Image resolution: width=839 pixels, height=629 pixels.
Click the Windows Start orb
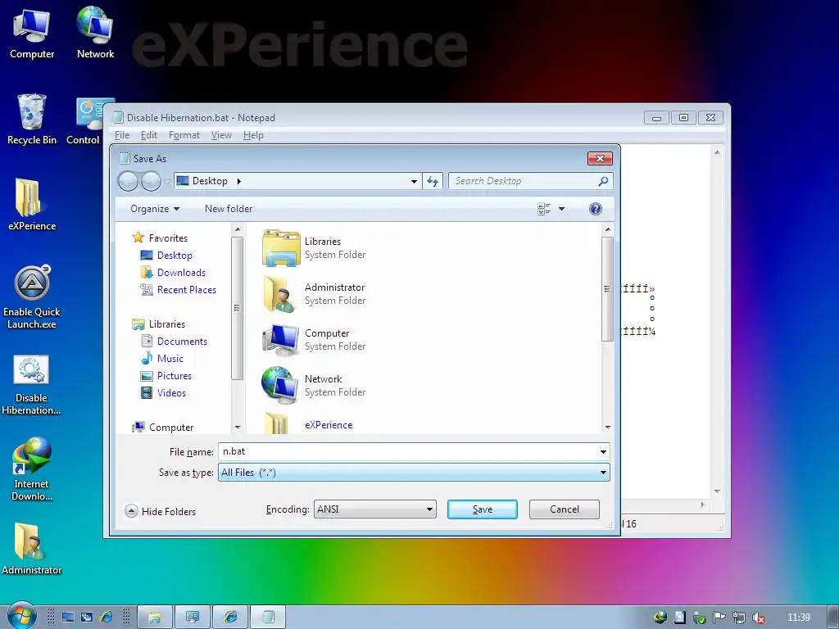tap(21, 616)
